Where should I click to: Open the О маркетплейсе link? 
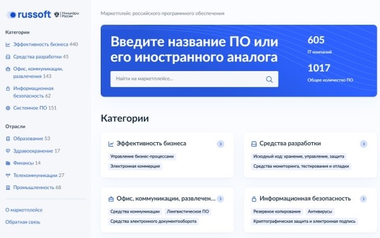24,210
